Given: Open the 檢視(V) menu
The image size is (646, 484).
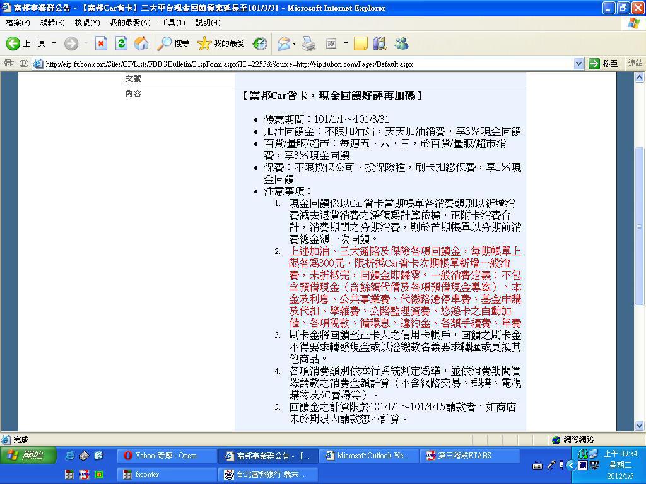Looking at the screenshot, I should coord(87,23).
